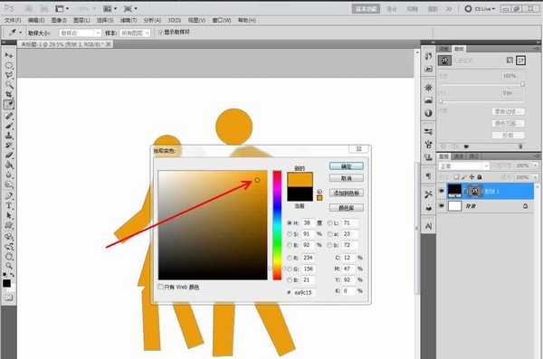Click the web-safe color warning cube icon
The image size is (543, 359).
(x=319, y=192)
